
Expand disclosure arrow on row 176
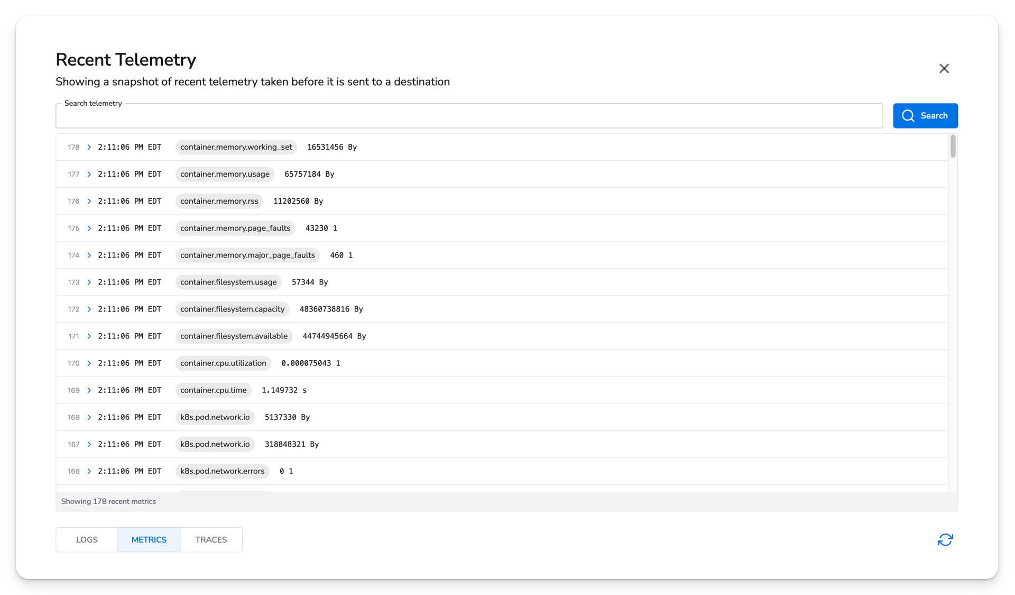(89, 201)
